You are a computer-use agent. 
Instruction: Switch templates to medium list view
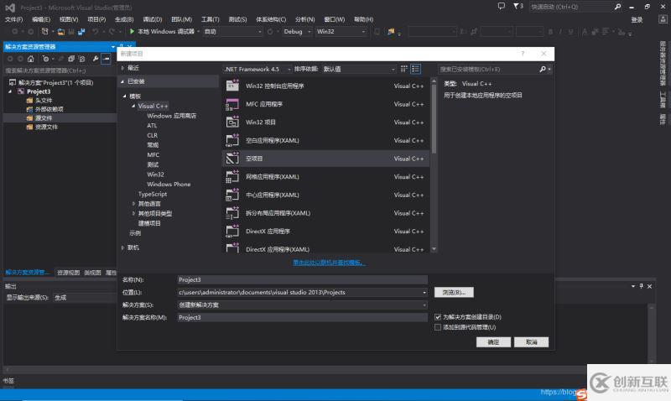click(415, 69)
